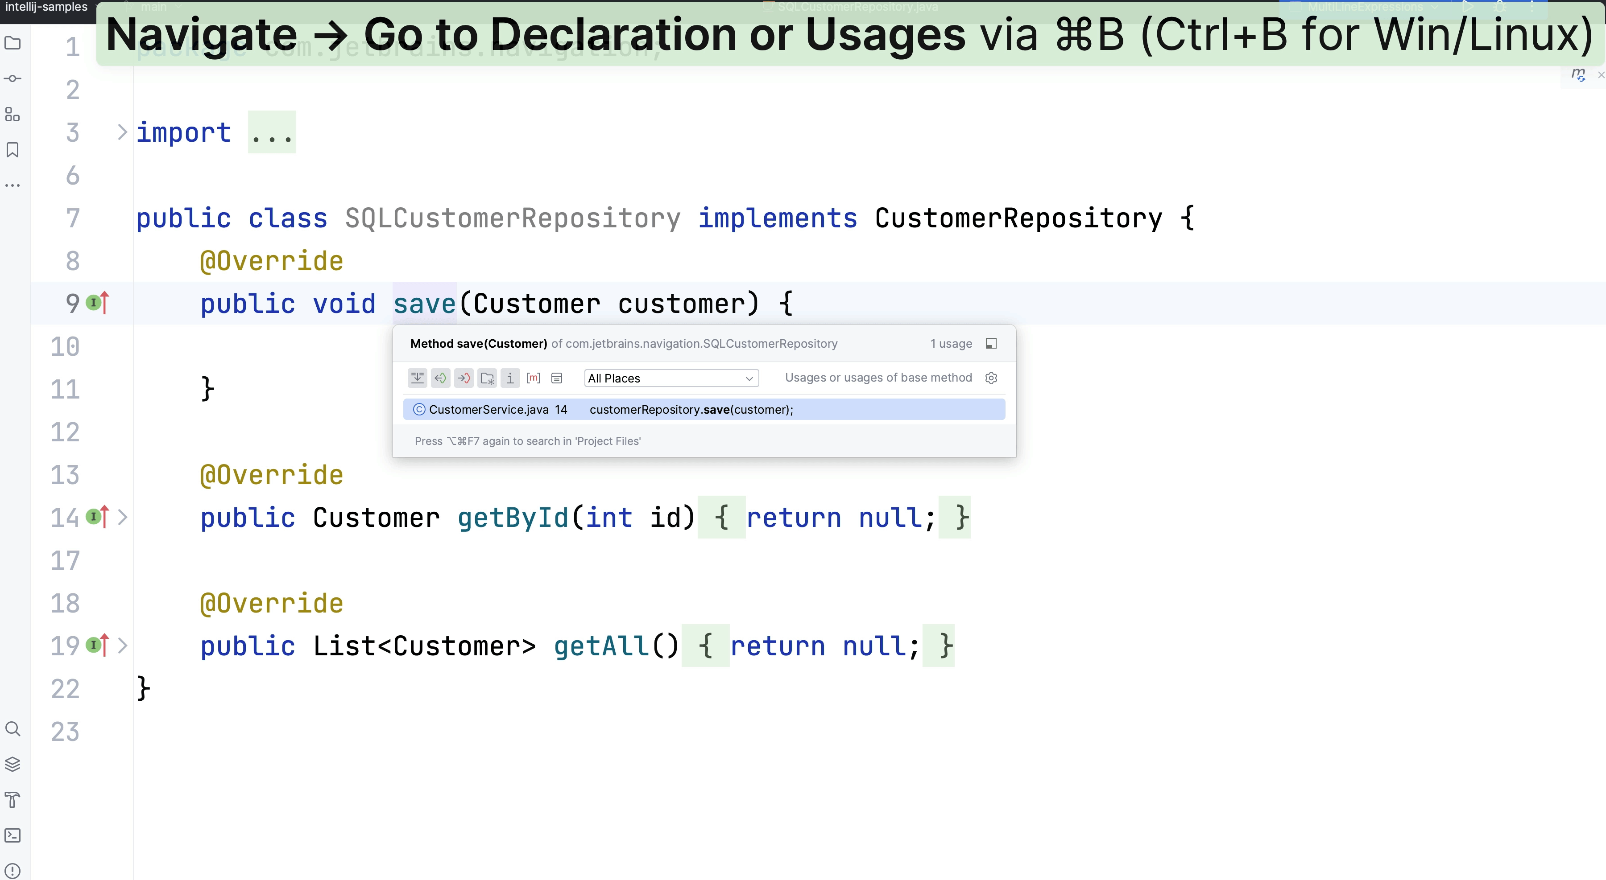Viewport: 1606px width, 880px height.
Task: Collapse the getById method via its chevron
Action: [122, 517]
